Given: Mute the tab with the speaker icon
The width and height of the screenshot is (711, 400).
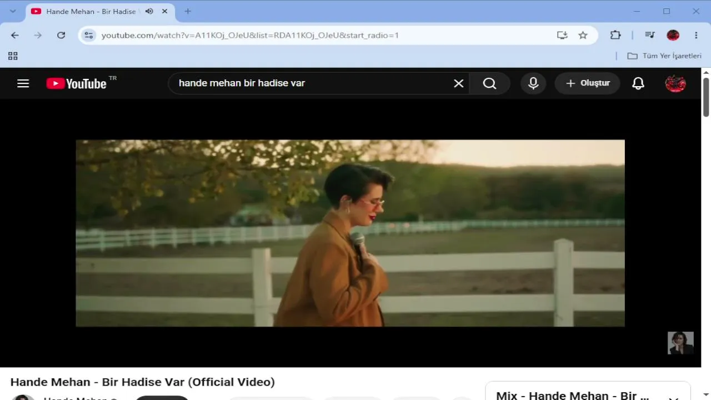Looking at the screenshot, I should click(x=149, y=11).
